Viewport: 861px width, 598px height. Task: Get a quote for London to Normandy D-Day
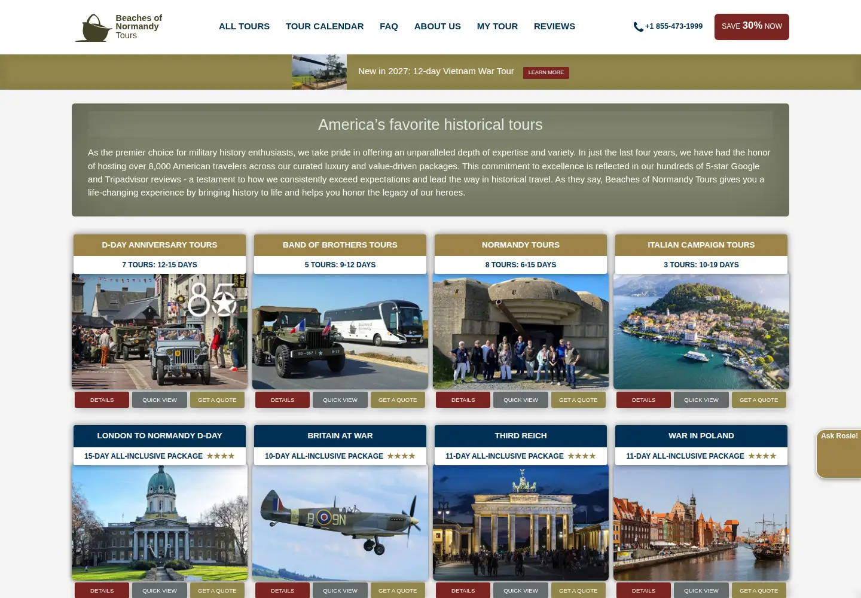(x=217, y=590)
